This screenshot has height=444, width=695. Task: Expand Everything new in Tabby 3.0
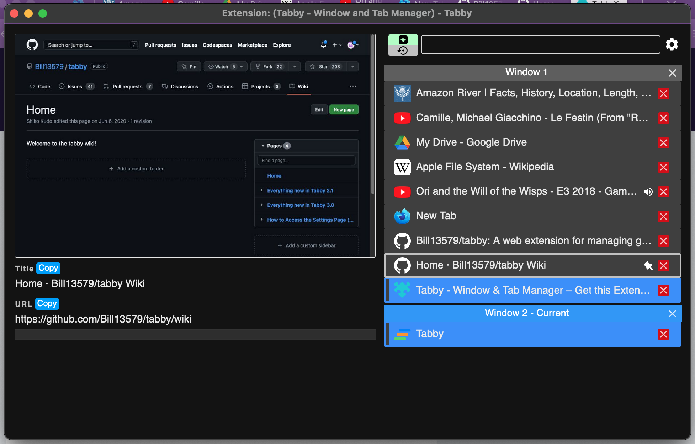click(262, 205)
